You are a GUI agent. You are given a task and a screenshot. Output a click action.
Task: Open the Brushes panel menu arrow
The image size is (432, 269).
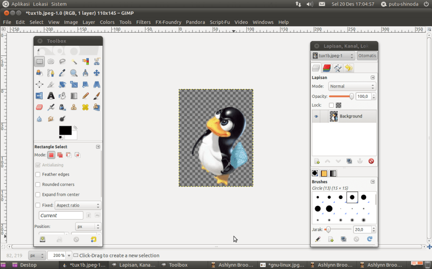[373, 182]
